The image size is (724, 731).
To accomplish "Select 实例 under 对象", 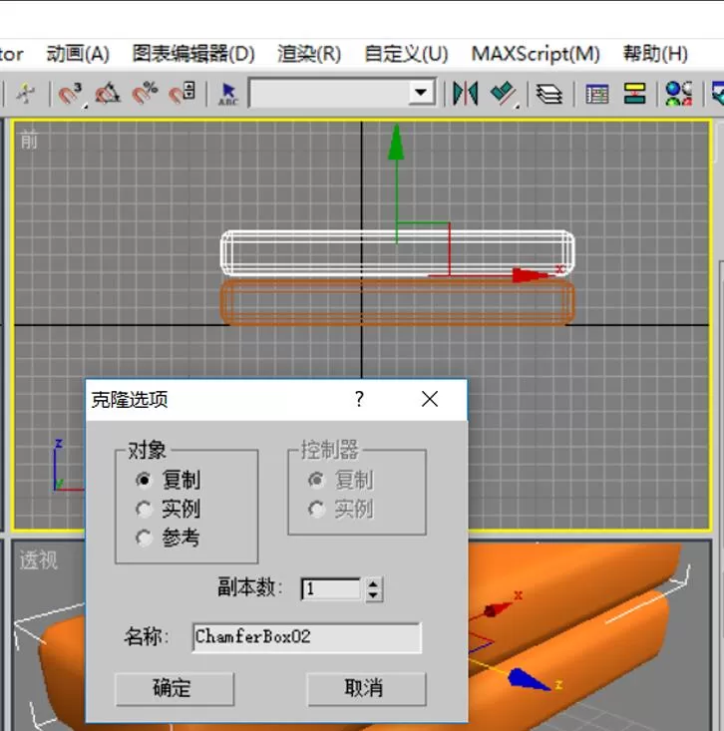I will coord(168,509).
